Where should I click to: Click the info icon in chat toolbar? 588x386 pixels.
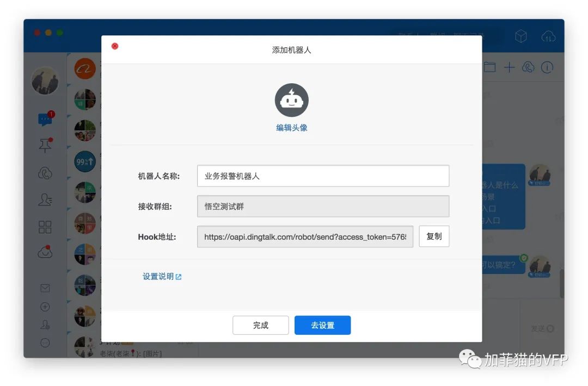pos(547,67)
